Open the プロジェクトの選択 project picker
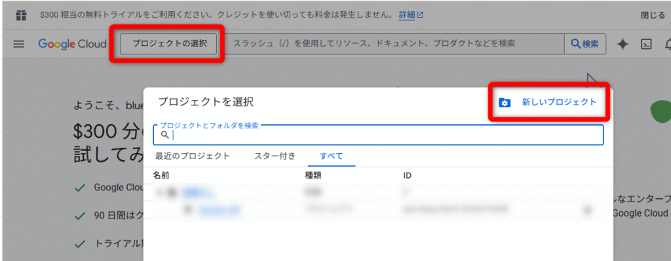 (x=169, y=44)
